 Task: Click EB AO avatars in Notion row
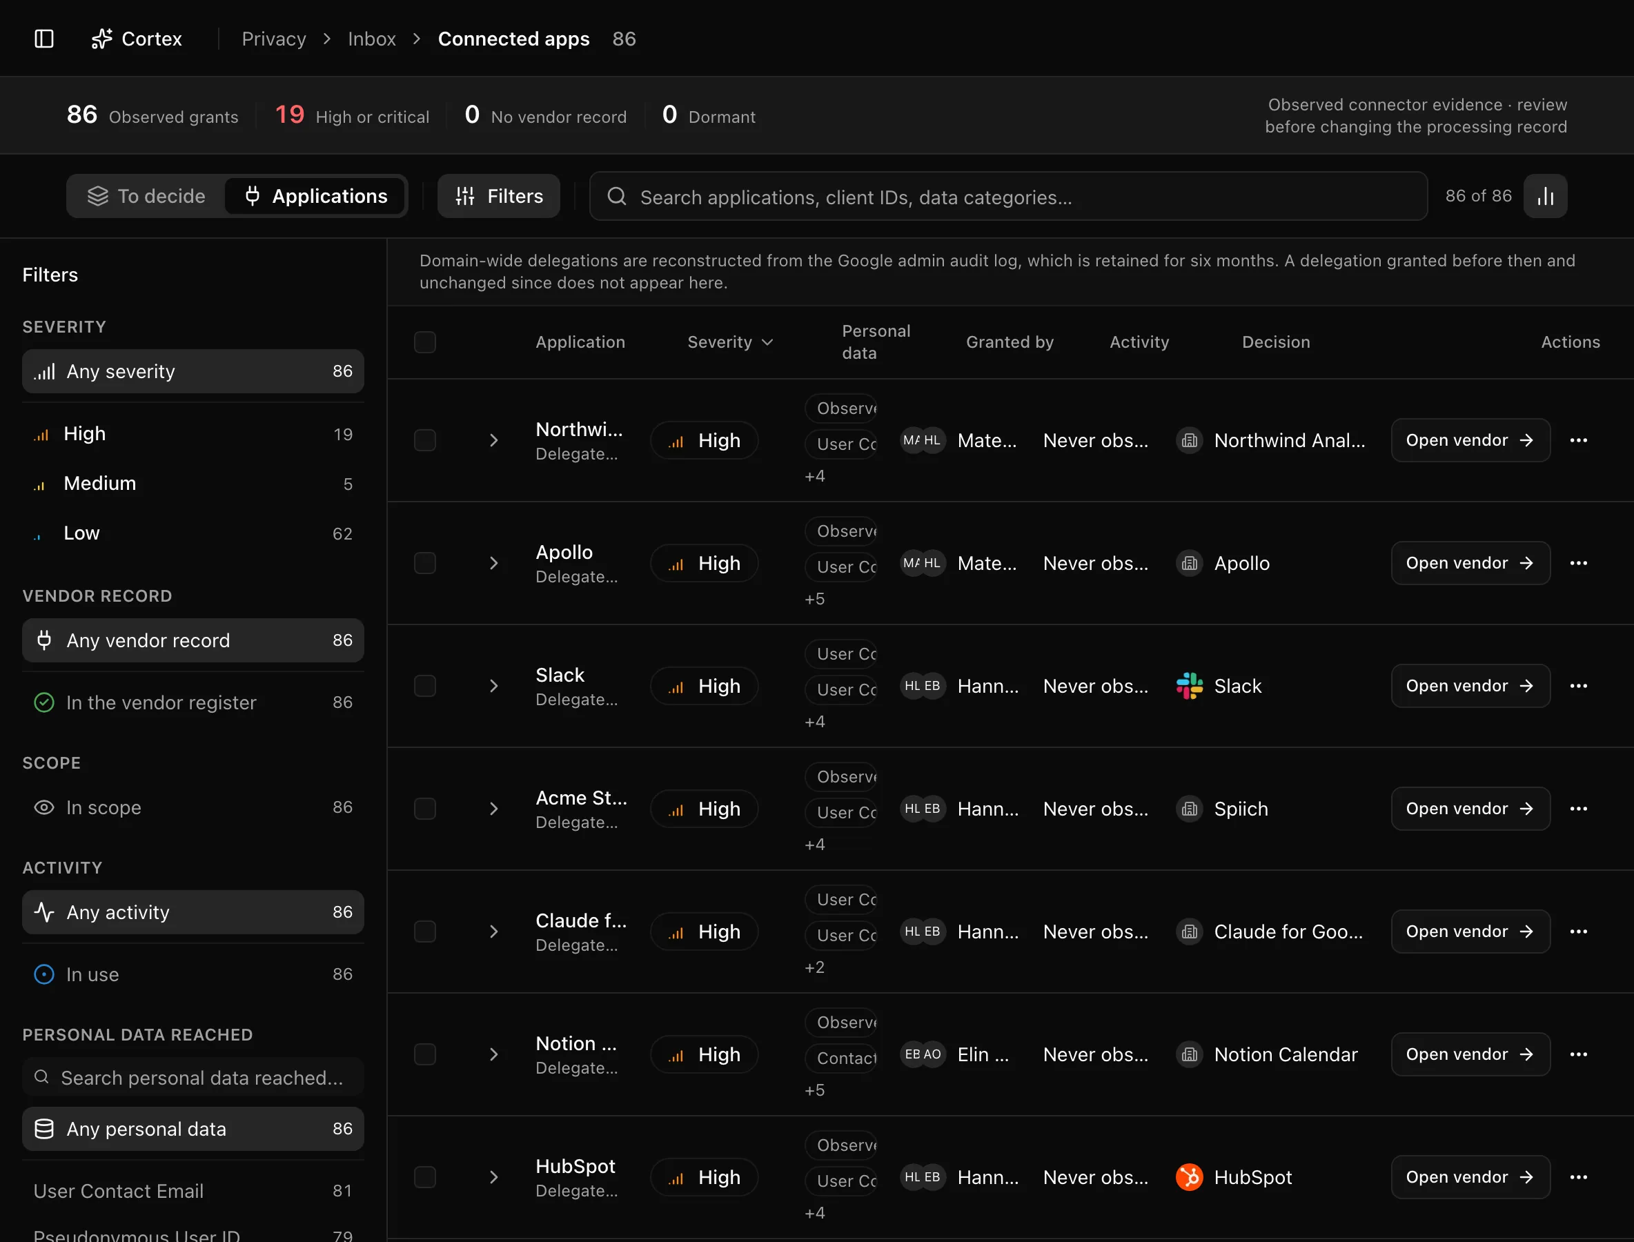click(x=922, y=1054)
